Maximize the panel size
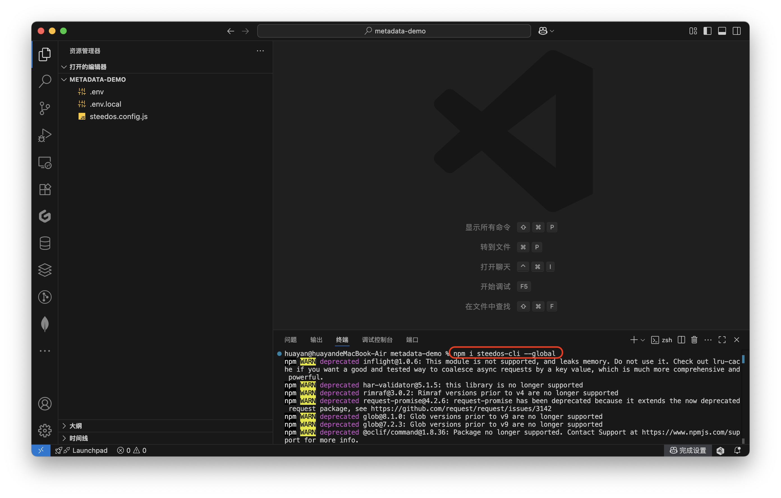 (x=722, y=340)
